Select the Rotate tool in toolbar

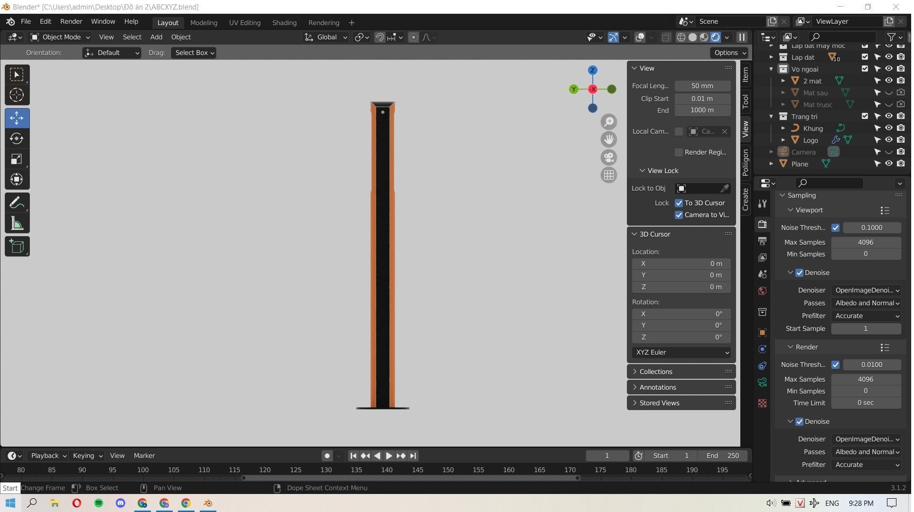17,138
